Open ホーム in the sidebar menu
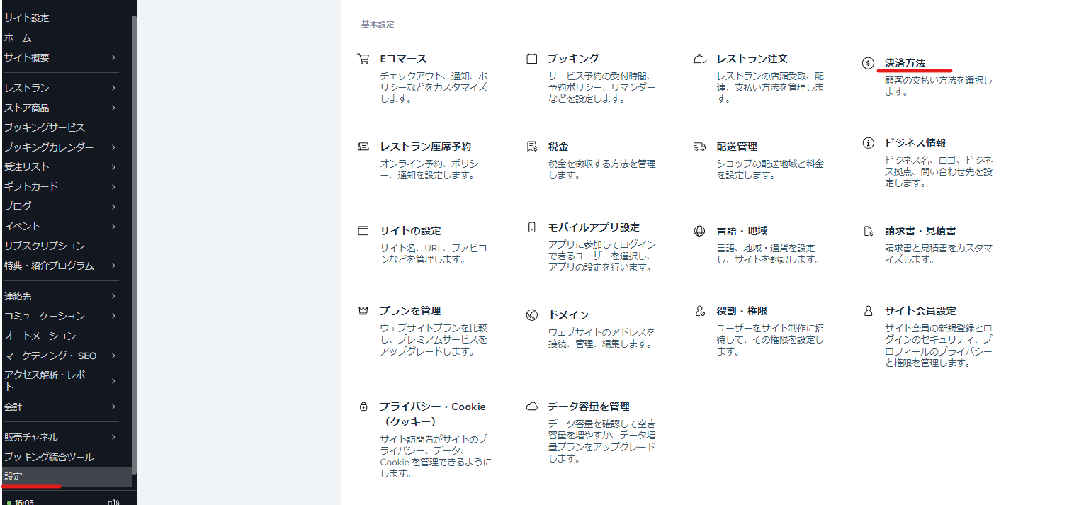This screenshot has height=505, width=1091. 18,38
